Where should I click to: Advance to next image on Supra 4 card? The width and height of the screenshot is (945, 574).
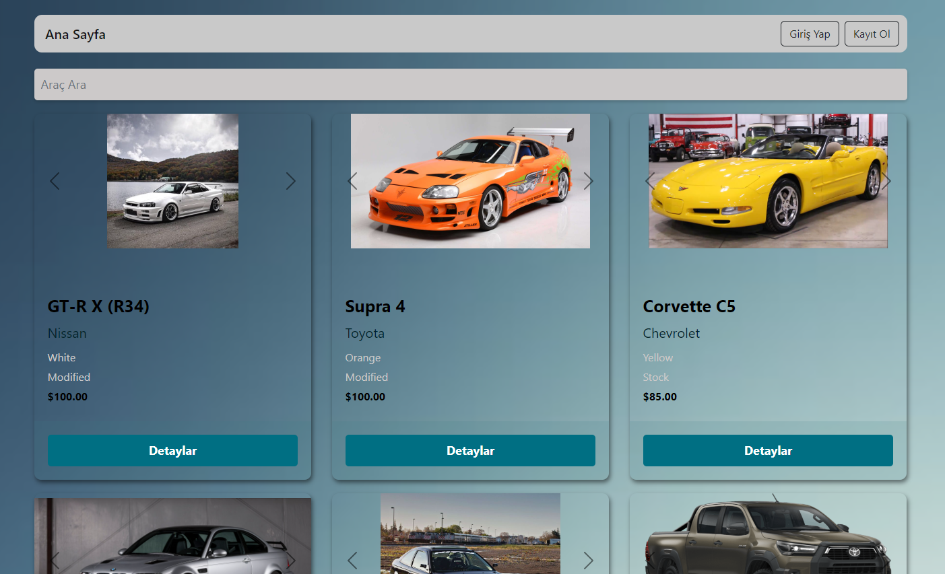point(588,181)
